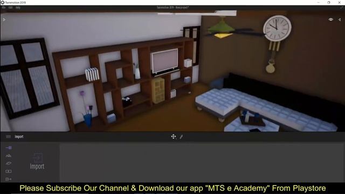Toggle the eye view-mode icon
This screenshot has width=345, height=194.
(x=330, y=19)
